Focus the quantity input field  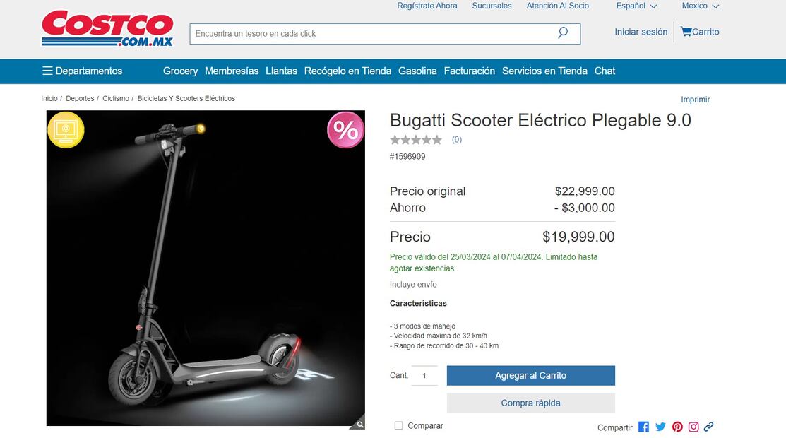(x=424, y=375)
